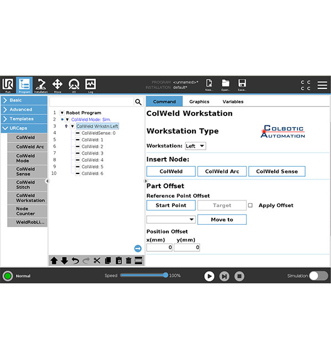
Task: Click the Start Point button
Action: (171, 205)
